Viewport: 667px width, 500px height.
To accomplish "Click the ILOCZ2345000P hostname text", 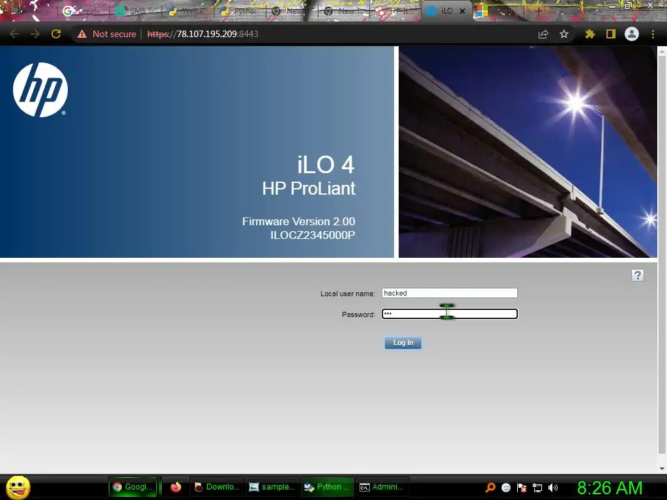I will click(x=313, y=235).
